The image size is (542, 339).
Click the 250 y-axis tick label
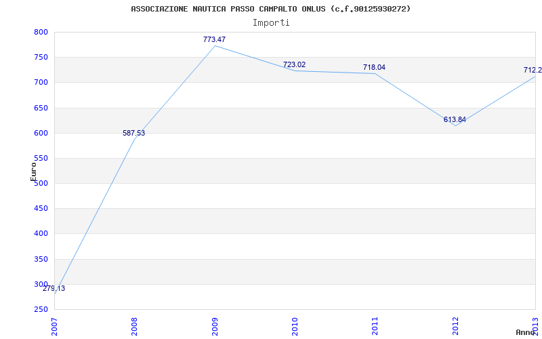click(41, 310)
